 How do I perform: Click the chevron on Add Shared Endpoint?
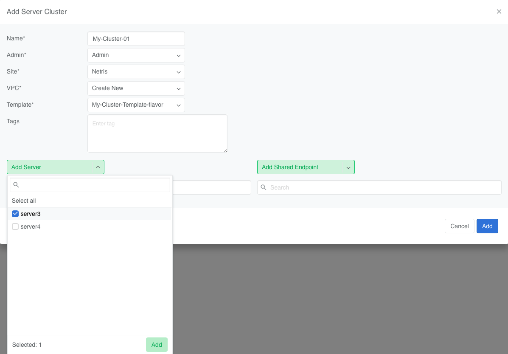[x=348, y=167]
